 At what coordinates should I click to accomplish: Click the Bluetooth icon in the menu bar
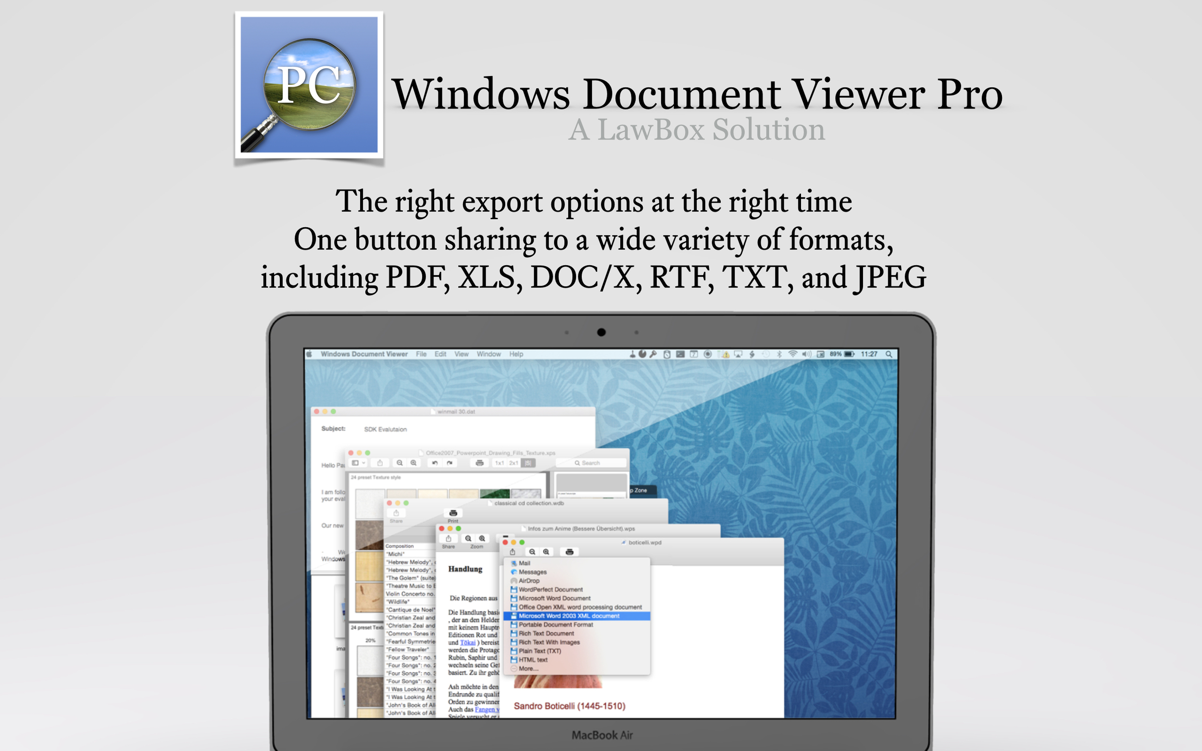(x=779, y=354)
